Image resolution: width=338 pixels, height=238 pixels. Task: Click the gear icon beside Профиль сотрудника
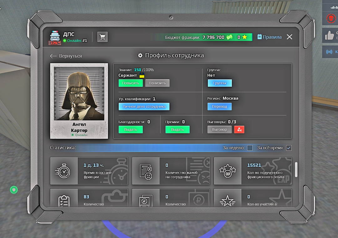(140, 56)
